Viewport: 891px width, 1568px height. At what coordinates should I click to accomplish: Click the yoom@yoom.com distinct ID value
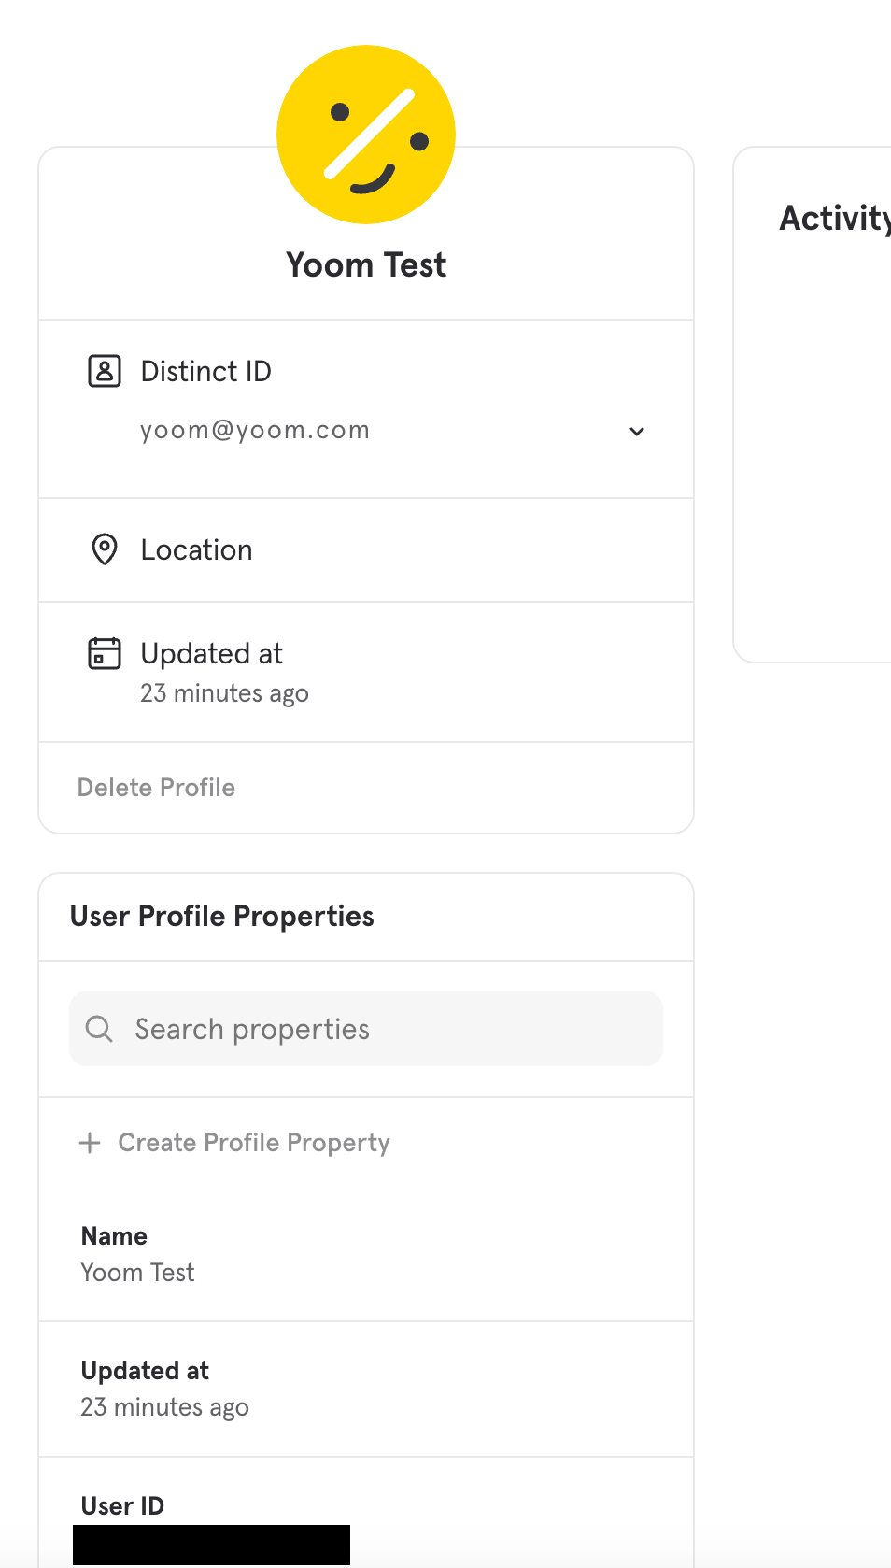tap(255, 430)
